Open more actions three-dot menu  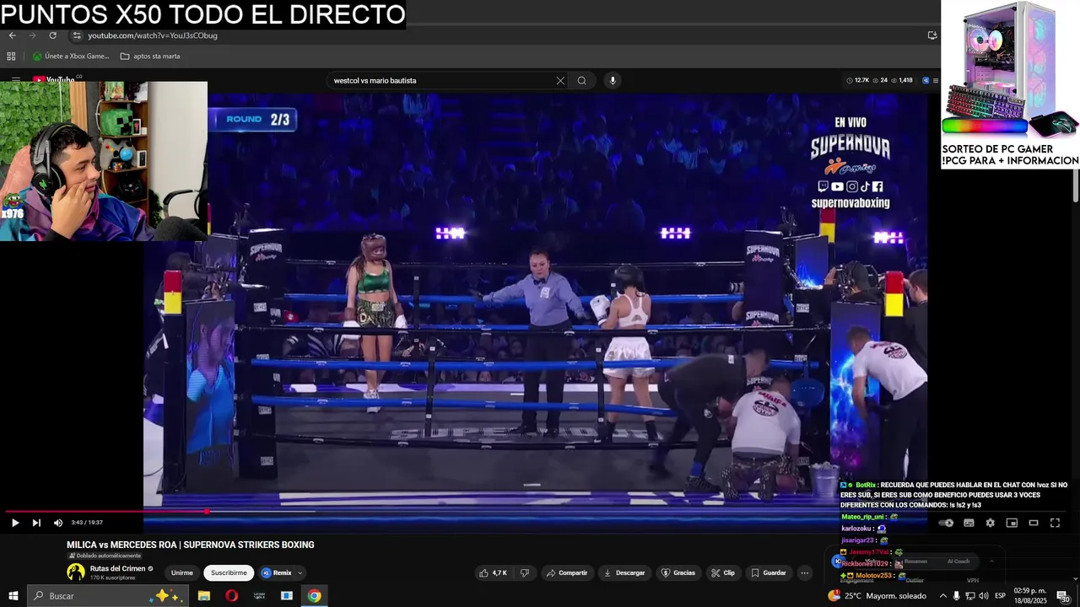[805, 573]
